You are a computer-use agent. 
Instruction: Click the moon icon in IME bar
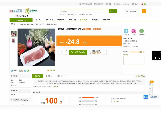point(155,58)
